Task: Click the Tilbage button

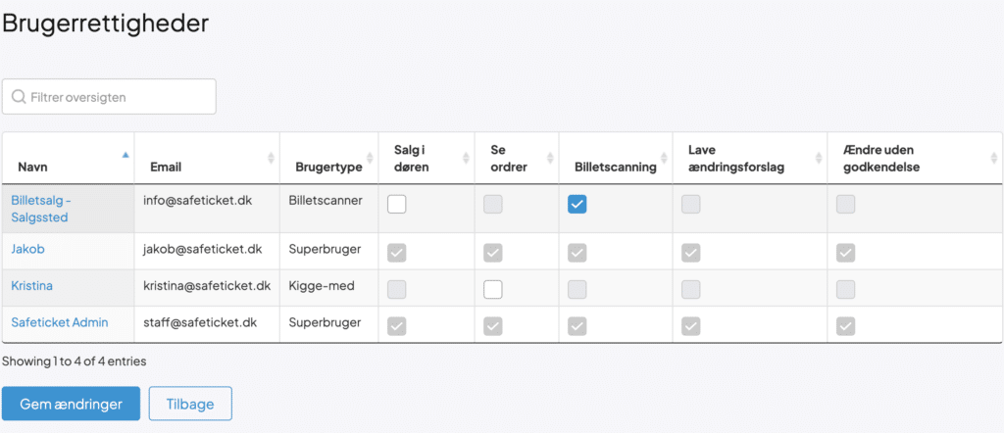Action: [189, 404]
